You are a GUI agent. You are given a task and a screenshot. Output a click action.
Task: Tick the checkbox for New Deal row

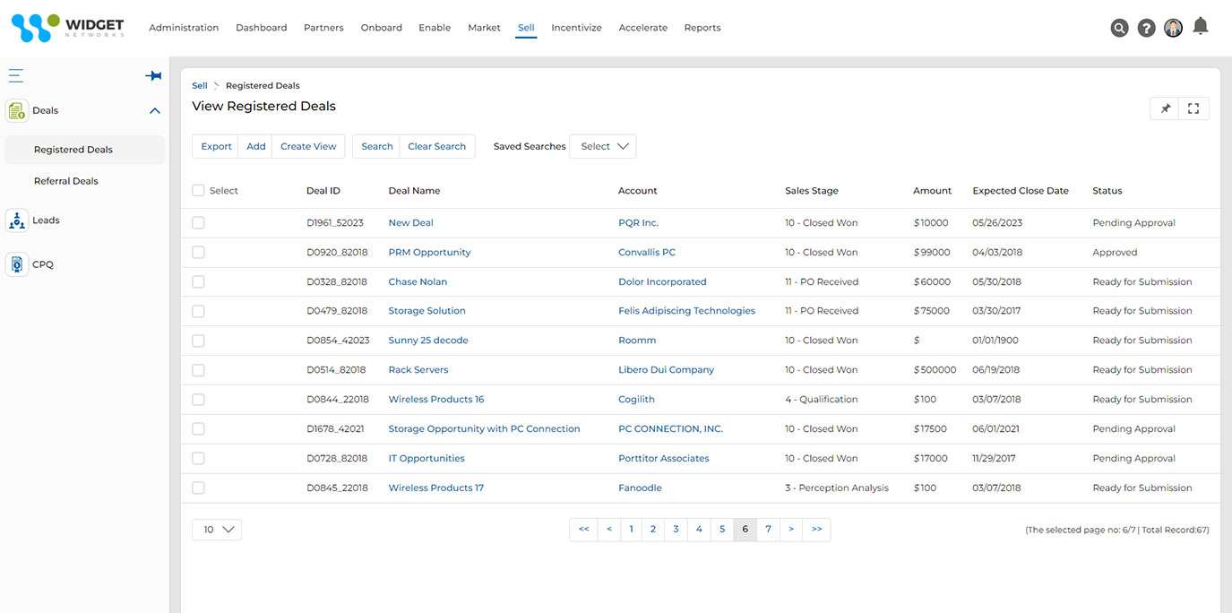pos(198,223)
